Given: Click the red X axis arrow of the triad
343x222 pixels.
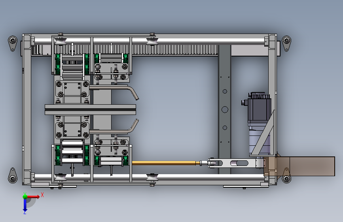Looking at the screenshot, I should 33,197.
